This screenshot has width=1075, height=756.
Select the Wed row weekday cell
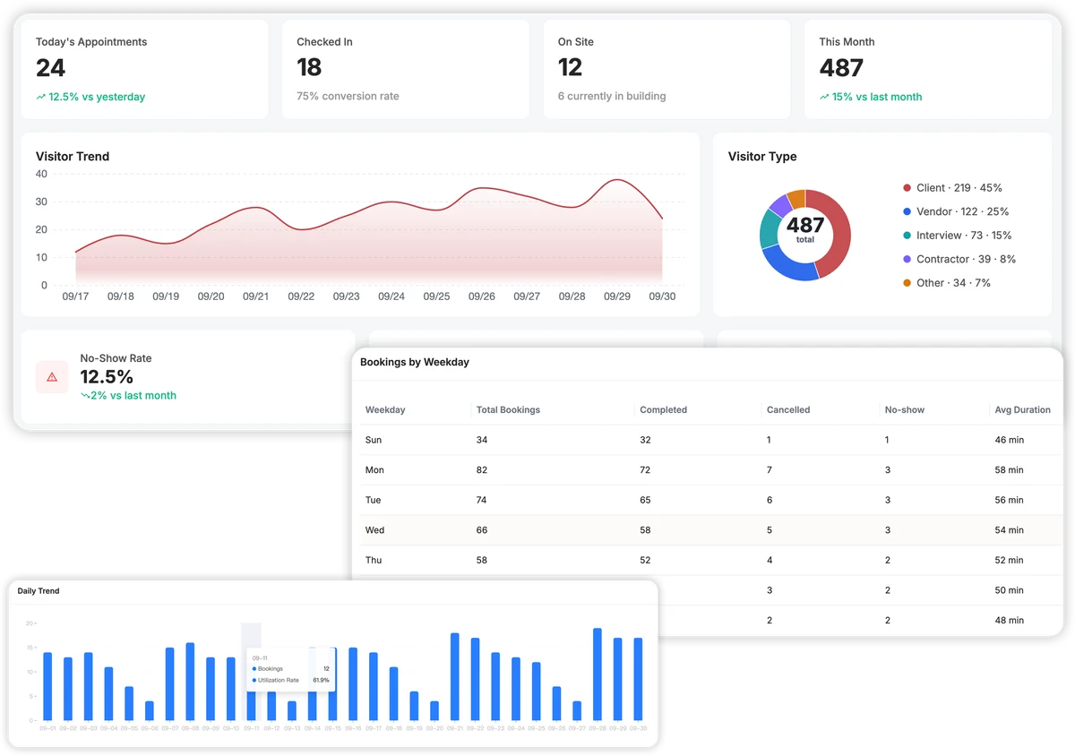(x=374, y=530)
